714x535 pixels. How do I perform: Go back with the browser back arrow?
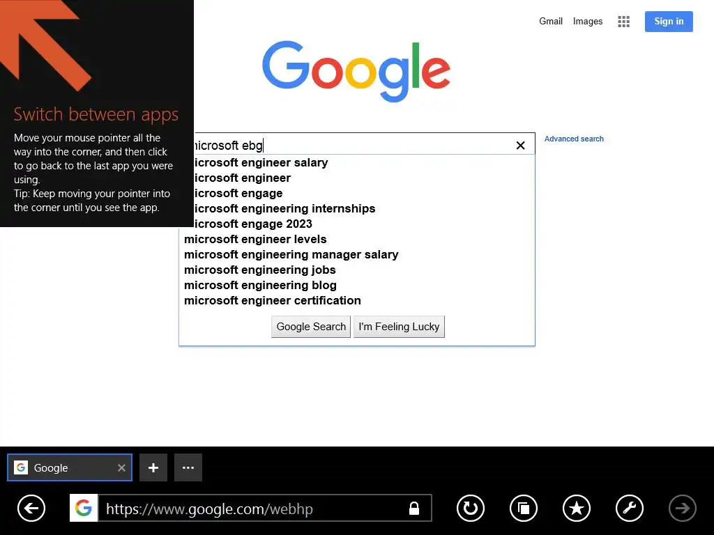(31, 508)
